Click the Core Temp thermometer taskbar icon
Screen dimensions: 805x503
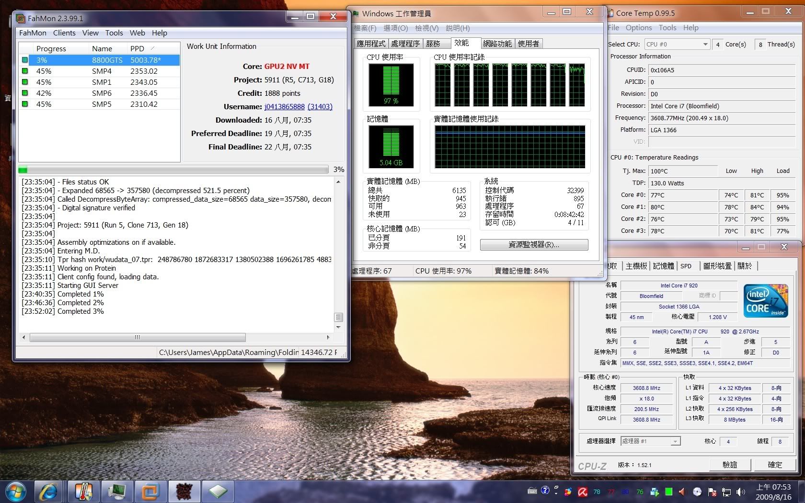[x=83, y=492]
